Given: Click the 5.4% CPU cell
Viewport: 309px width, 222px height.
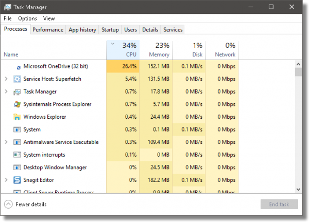Looking at the screenshot, I should click(x=123, y=79).
